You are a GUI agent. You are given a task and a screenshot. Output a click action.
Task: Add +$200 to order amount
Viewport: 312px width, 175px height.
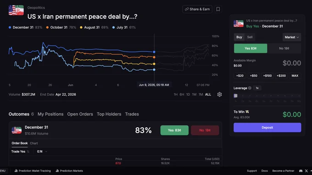(x=281, y=76)
